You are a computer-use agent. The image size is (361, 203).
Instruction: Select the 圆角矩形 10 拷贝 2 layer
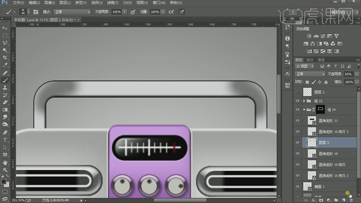330,176
